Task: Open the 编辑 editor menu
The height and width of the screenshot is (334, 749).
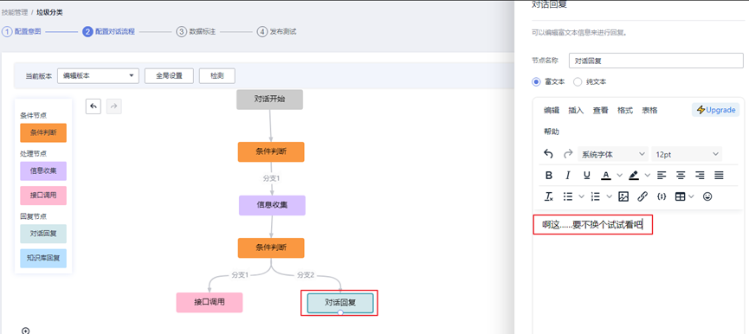Action: point(552,110)
